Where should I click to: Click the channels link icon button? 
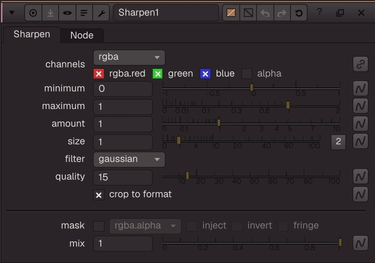pos(361,64)
